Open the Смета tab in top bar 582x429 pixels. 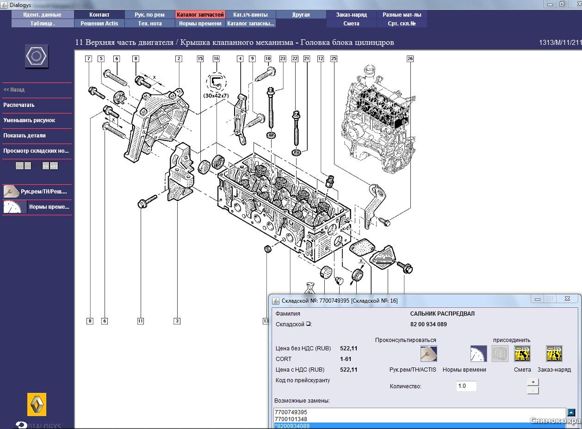coord(352,24)
